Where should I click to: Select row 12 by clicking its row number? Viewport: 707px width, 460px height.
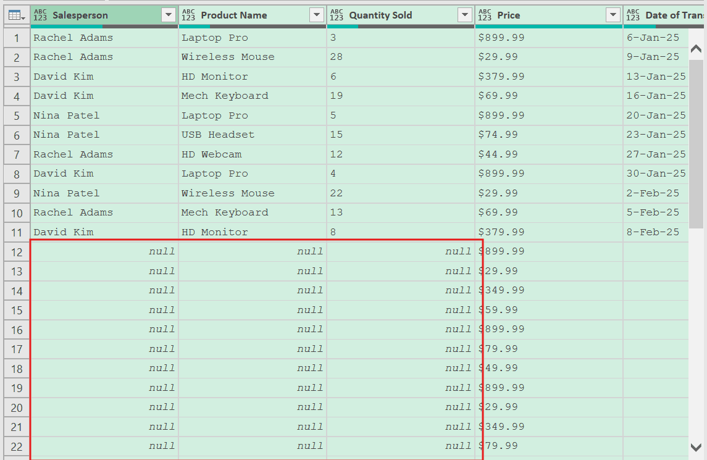coord(16,251)
